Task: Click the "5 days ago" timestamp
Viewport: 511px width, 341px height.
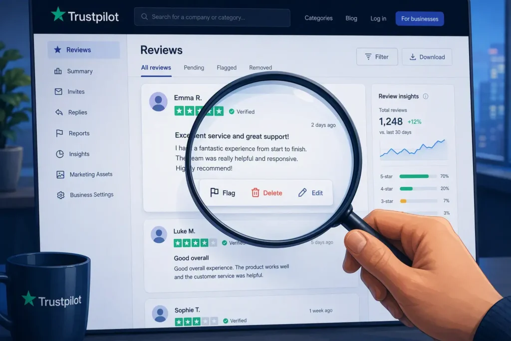Action: [322, 242]
